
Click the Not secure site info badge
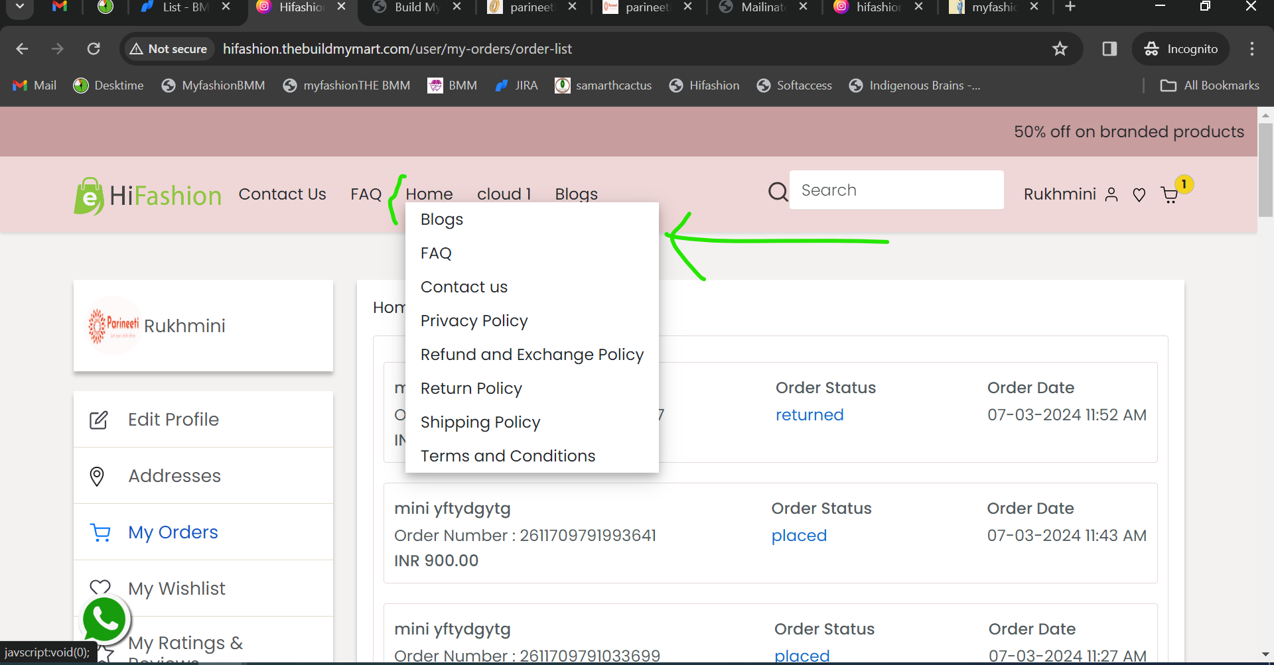point(169,48)
